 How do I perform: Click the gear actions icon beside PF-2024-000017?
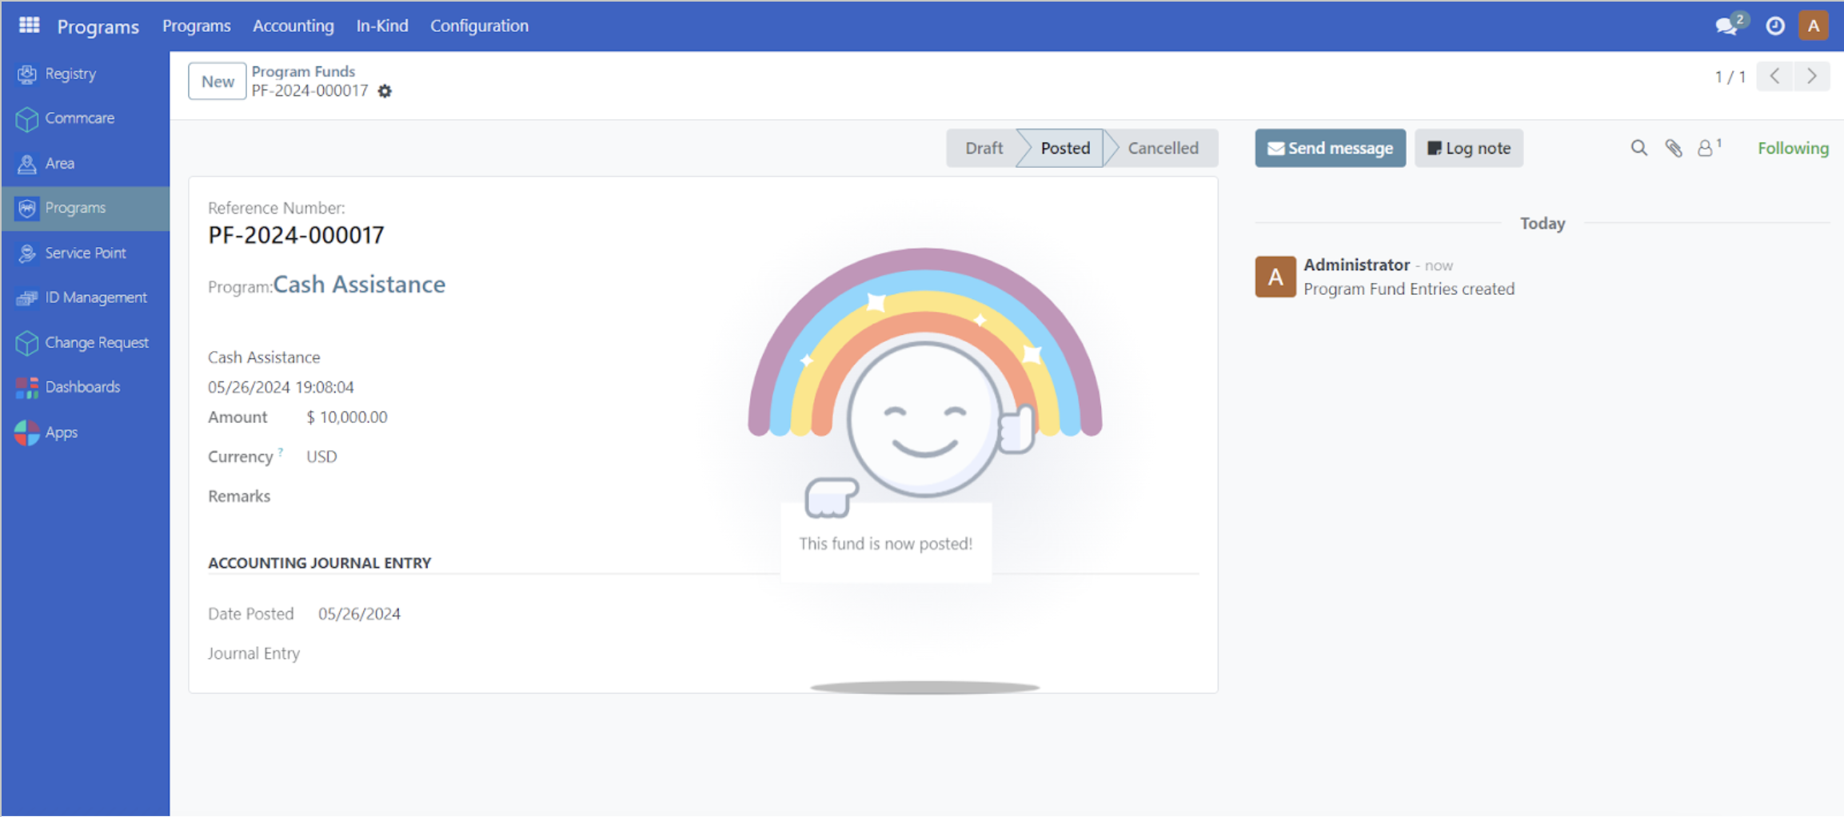tap(385, 91)
